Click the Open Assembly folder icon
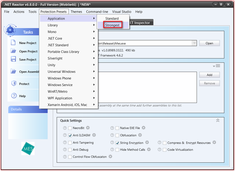This screenshot has width=235, height=171. pyautogui.click(x=13, y=71)
